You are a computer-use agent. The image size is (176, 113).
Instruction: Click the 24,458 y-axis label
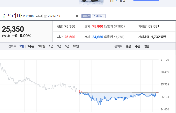(x=165, y=109)
